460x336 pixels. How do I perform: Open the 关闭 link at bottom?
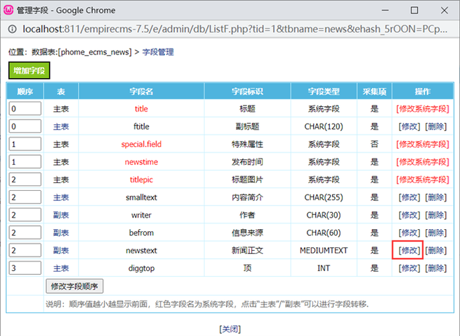pos(230,329)
